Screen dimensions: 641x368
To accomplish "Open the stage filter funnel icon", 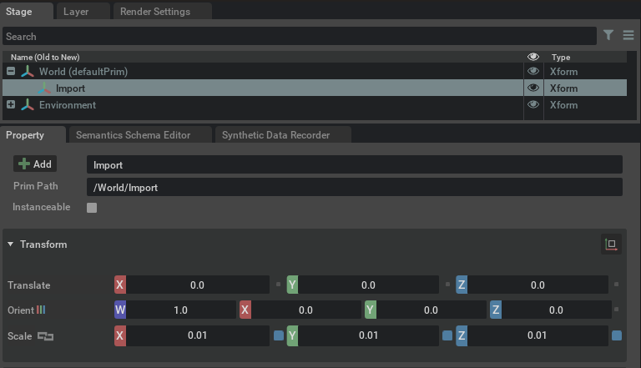I will (x=609, y=36).
